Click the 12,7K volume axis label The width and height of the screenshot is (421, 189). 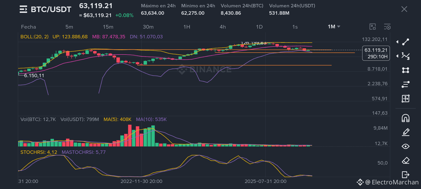(381, 144)
